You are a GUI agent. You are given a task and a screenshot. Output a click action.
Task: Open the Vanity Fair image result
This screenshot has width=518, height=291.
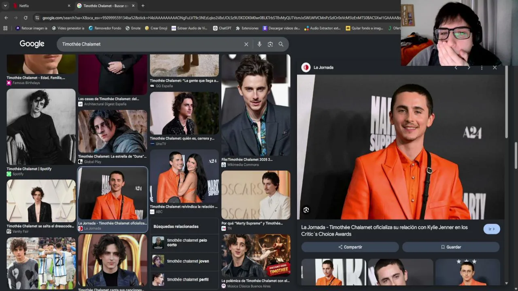(41, 201)
